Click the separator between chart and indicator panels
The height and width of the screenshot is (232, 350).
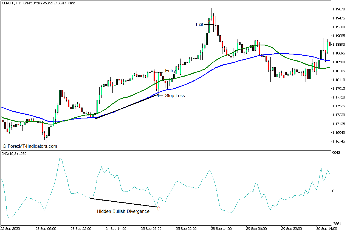[165, 150]
